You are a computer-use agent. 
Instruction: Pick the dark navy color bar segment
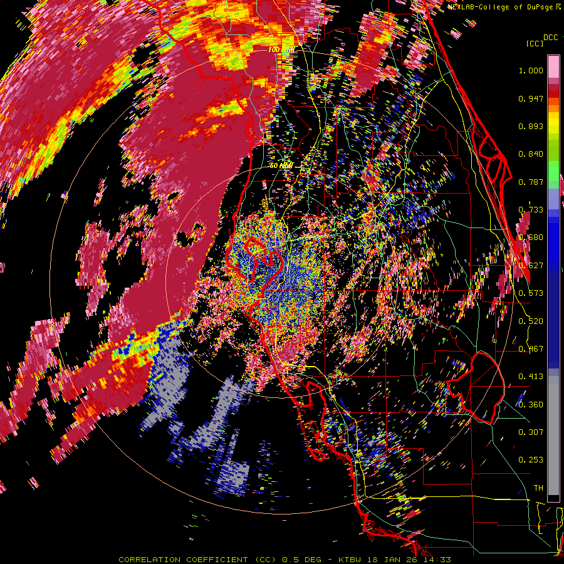click(x=553, y=316)
